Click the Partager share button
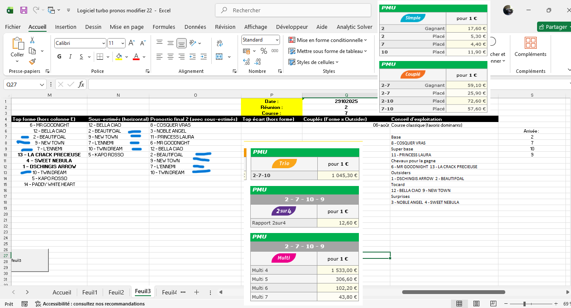 pos(553,27)
